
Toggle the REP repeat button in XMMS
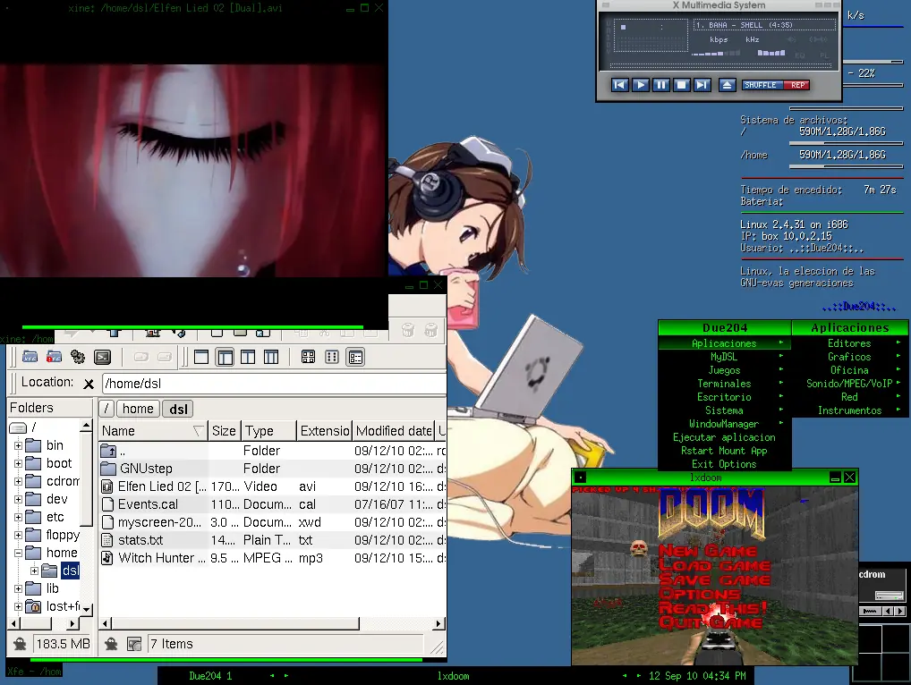point(797,85)
